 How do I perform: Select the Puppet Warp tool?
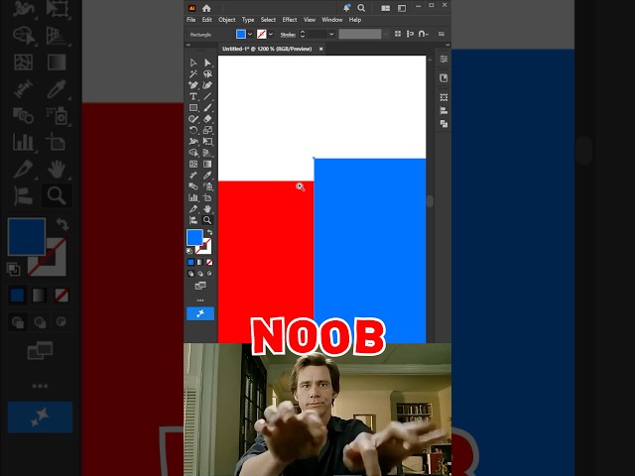coord(193,141)
